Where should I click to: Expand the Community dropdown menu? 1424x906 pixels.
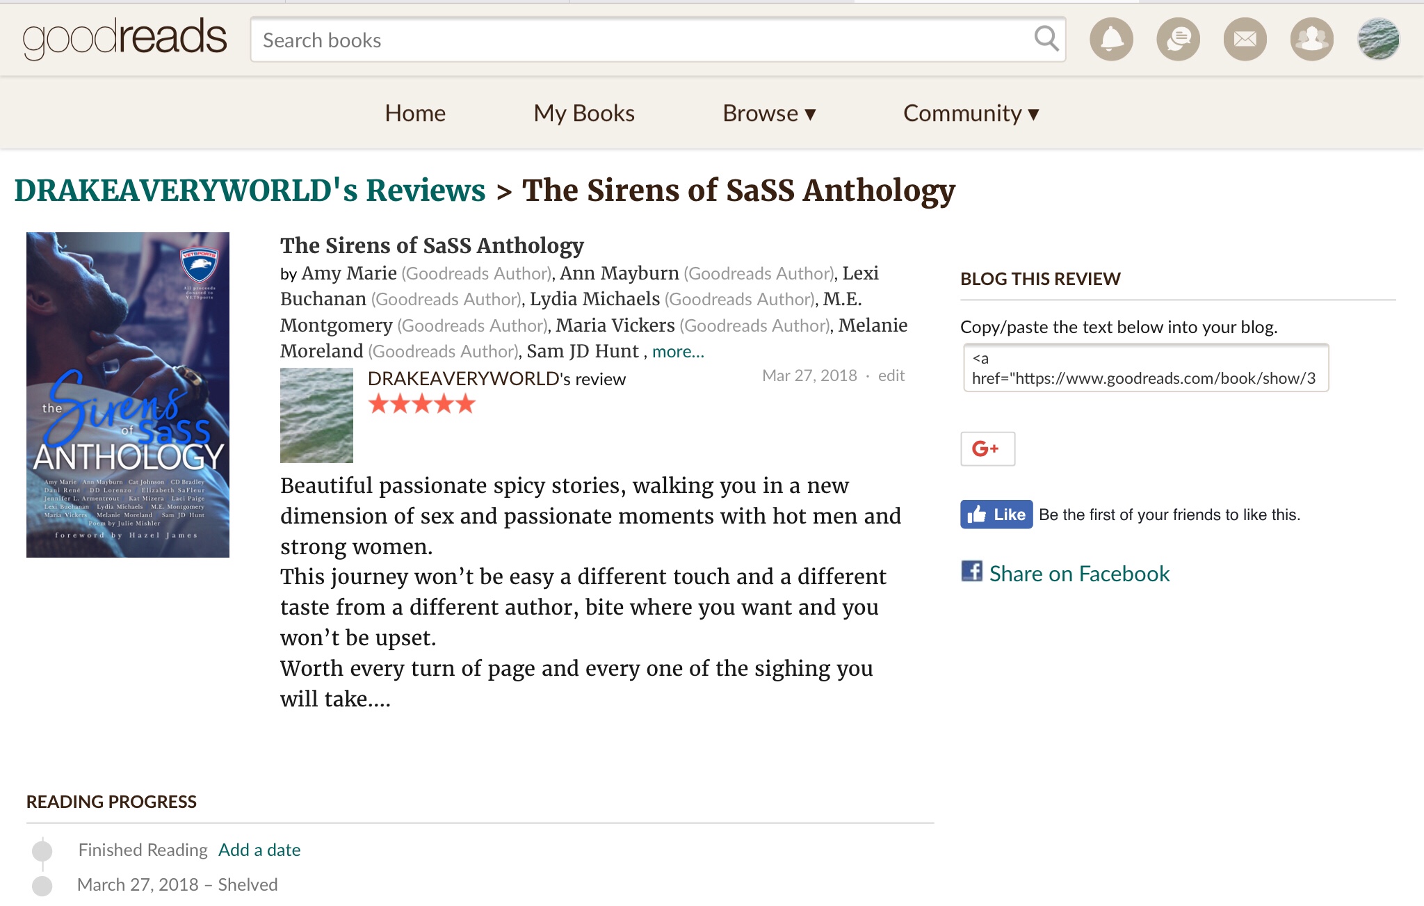[x=971, y=113]
